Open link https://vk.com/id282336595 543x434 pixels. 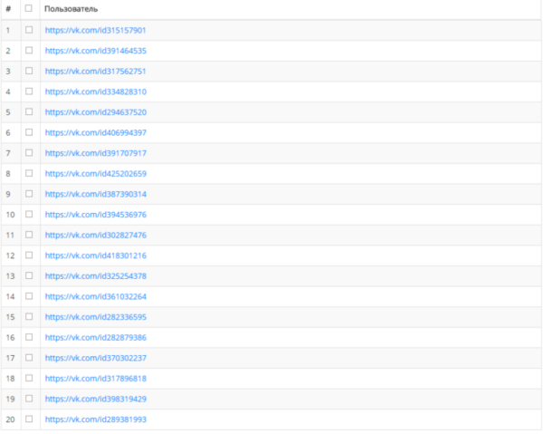[96, 317]
